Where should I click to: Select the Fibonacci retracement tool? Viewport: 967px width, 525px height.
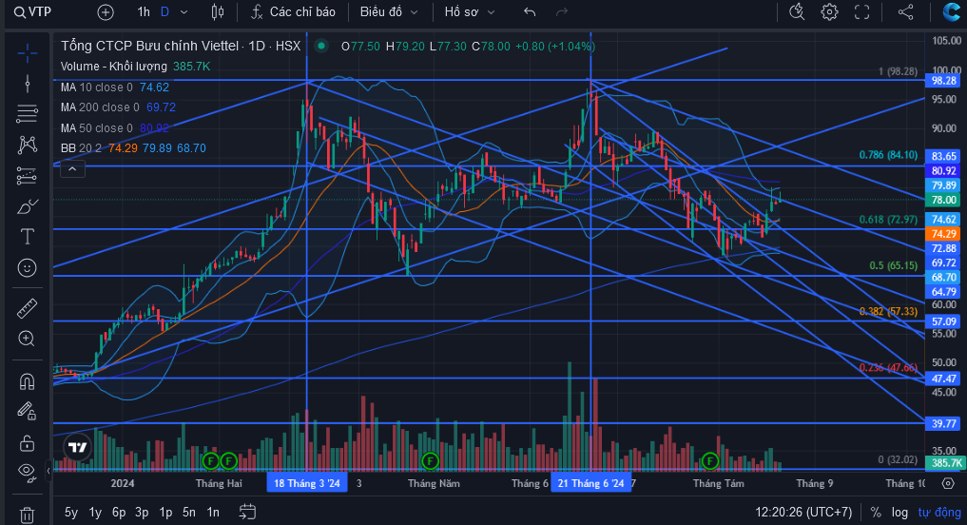pyautogui.click(x=28, y=113)
